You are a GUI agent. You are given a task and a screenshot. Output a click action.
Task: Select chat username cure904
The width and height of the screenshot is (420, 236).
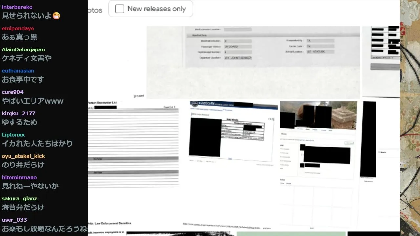pos(12,92)
